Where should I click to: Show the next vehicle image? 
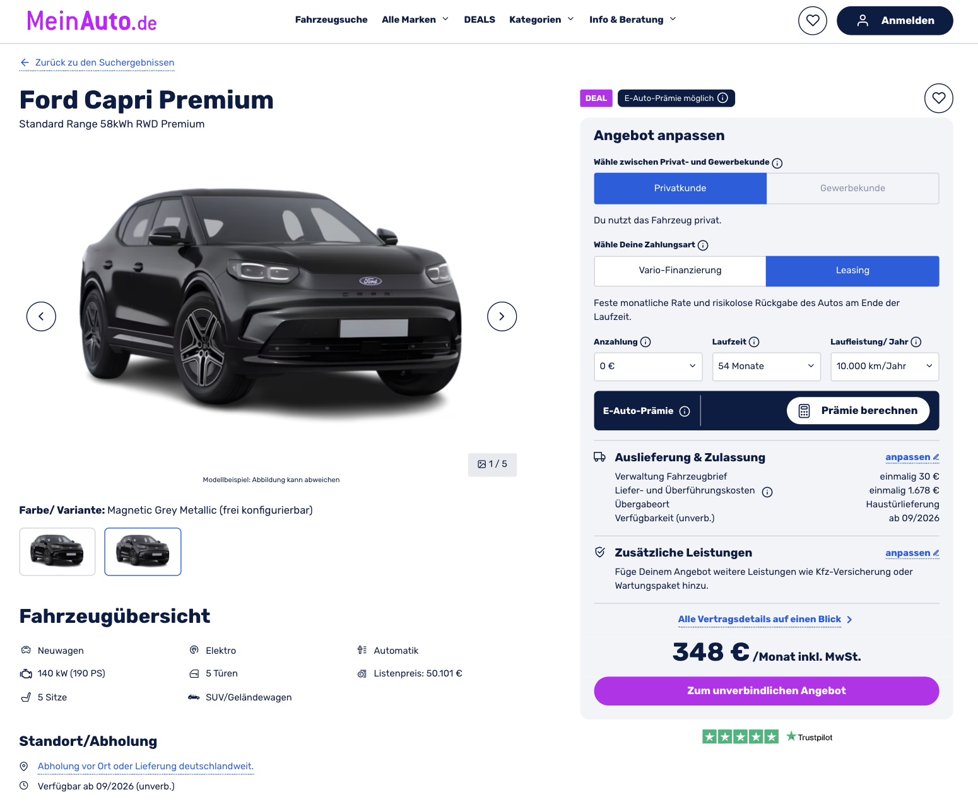(x=502, y=316)
